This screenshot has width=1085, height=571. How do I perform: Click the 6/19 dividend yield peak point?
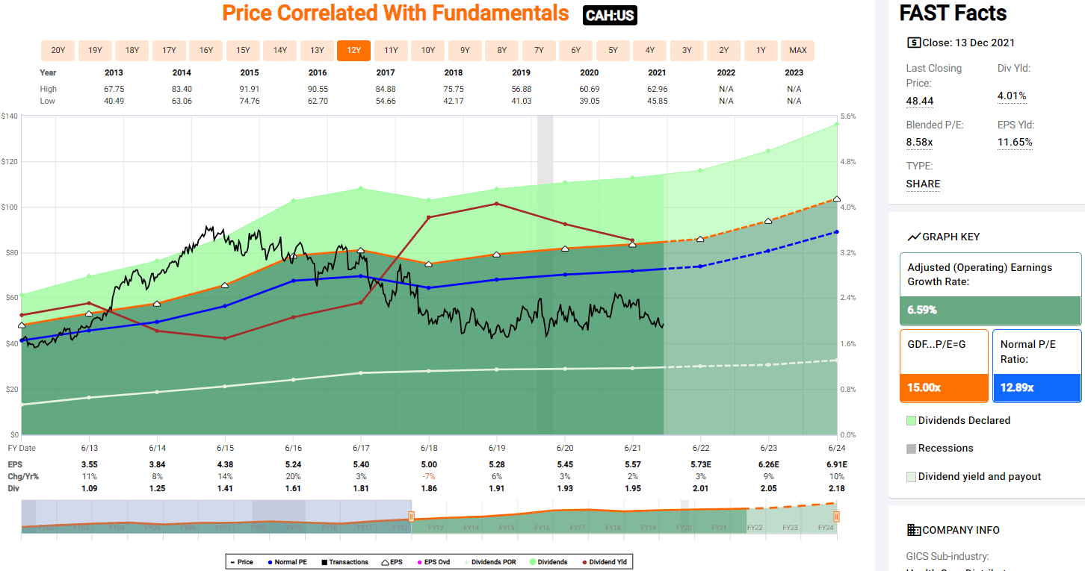496,204
